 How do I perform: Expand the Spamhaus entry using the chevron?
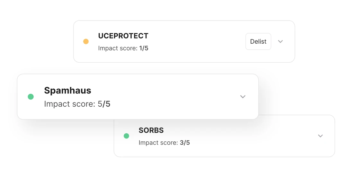pyautogui.click(x=243, y=97)
